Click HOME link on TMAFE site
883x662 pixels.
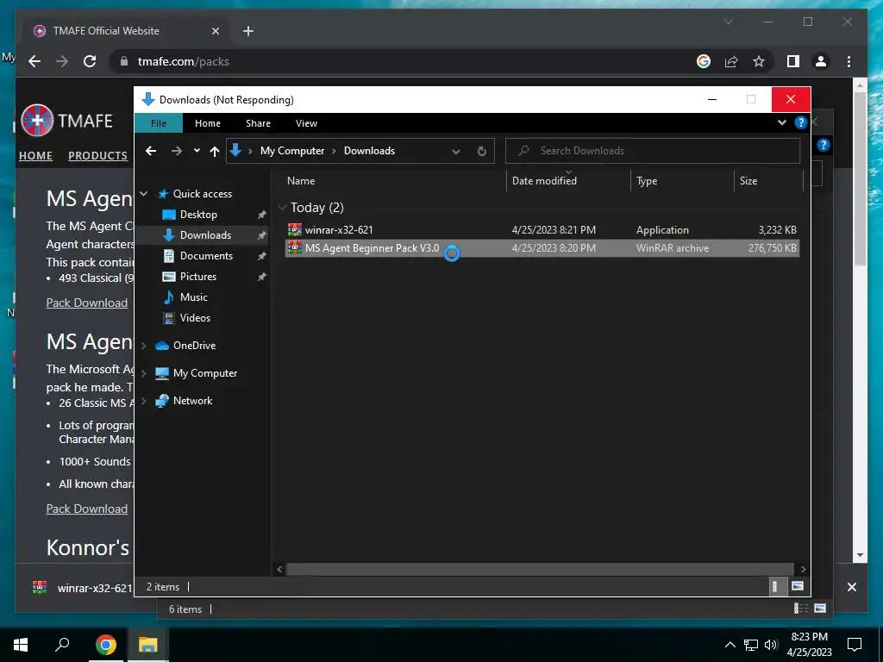pyautogui.click(x=35, y=156)
